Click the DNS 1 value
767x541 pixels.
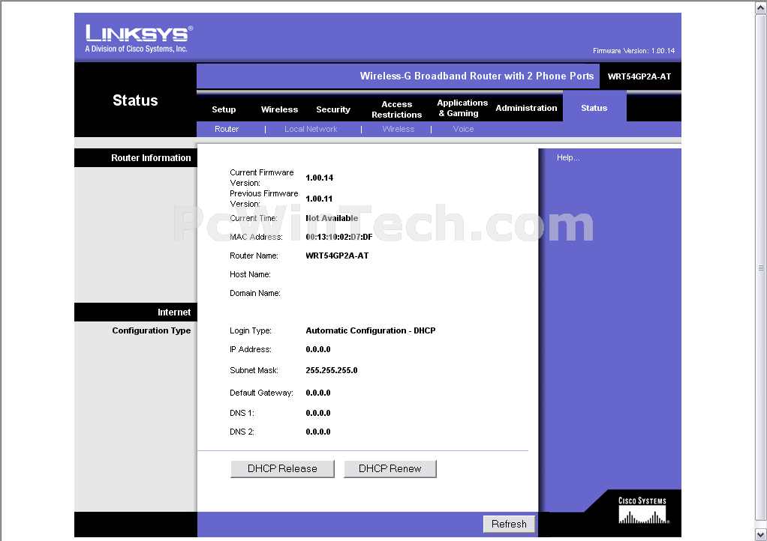point(318,413)
